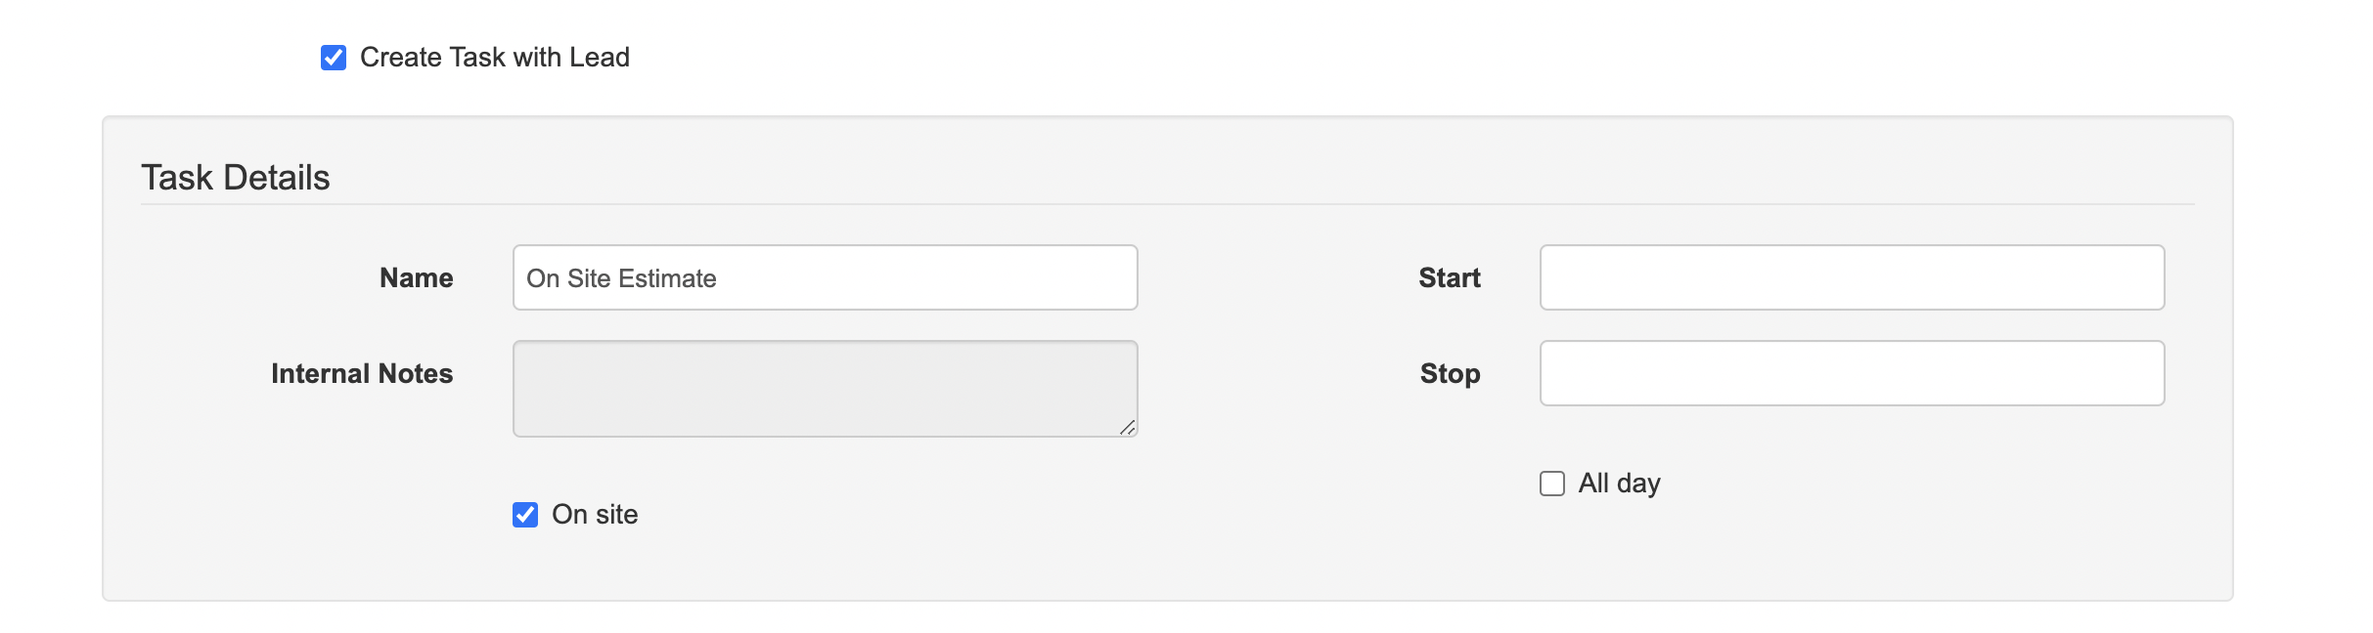Click the "All day" label text
The height and width of the screenshot is (633, 2373).
1619,484
